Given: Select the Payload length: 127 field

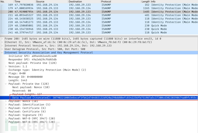Looking at the screenshot, I should (x=27, y=94).
